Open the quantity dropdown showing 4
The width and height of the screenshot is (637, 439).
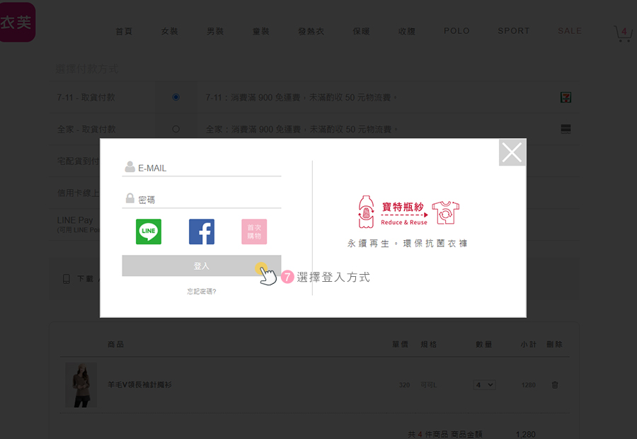(485, 384)
